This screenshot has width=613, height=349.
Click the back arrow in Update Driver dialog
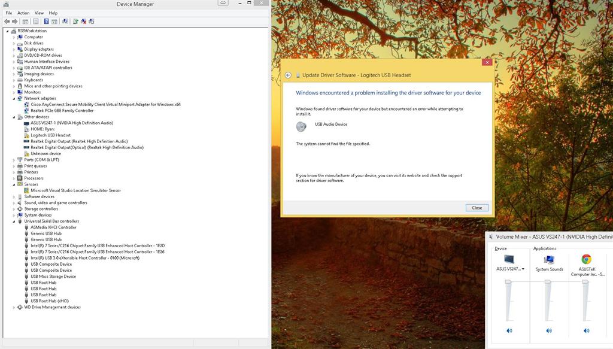(288, 75)
